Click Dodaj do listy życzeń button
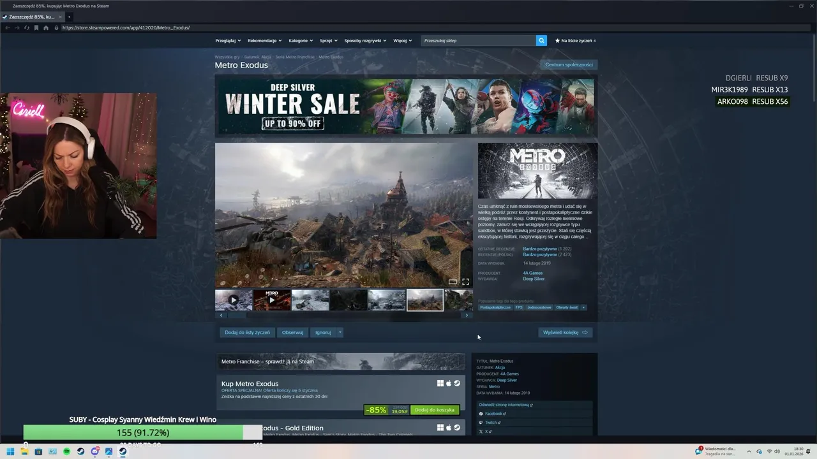This screenshot has height=459, width=817. click(247, 332)
